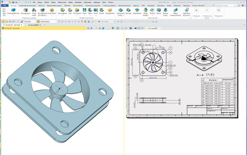Screen dimensions: 247x155
Task: Expand the arrow under Pochylenie
Action: point(77,16)
